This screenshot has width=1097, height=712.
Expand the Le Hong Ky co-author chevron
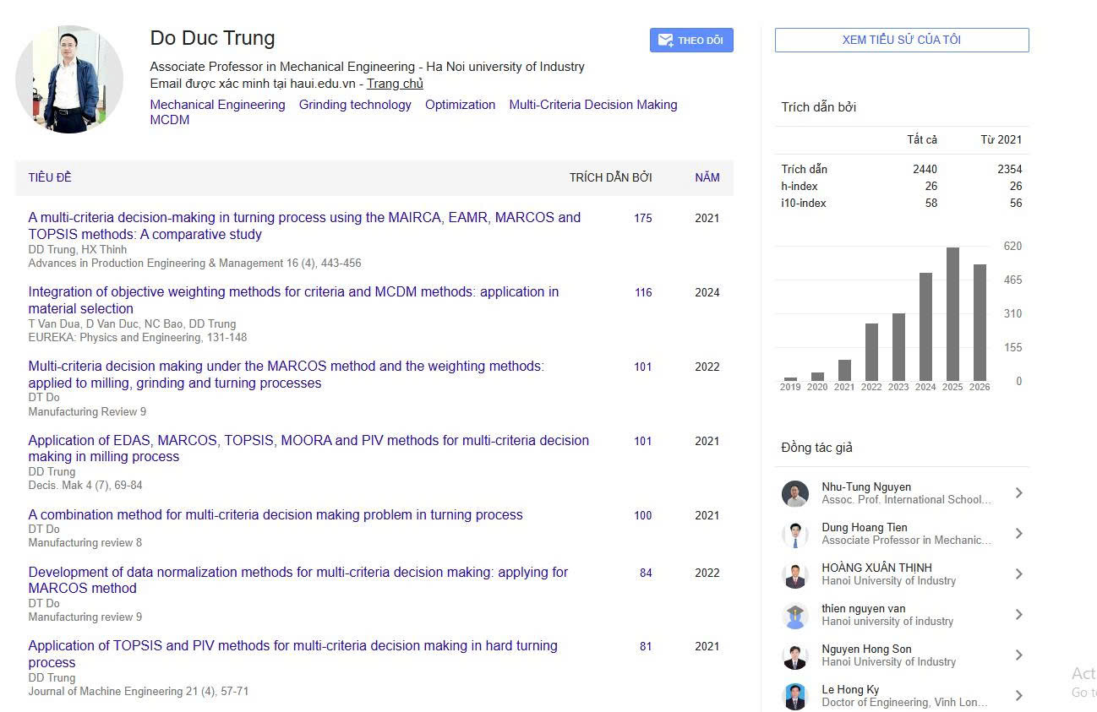point(1019,696)
